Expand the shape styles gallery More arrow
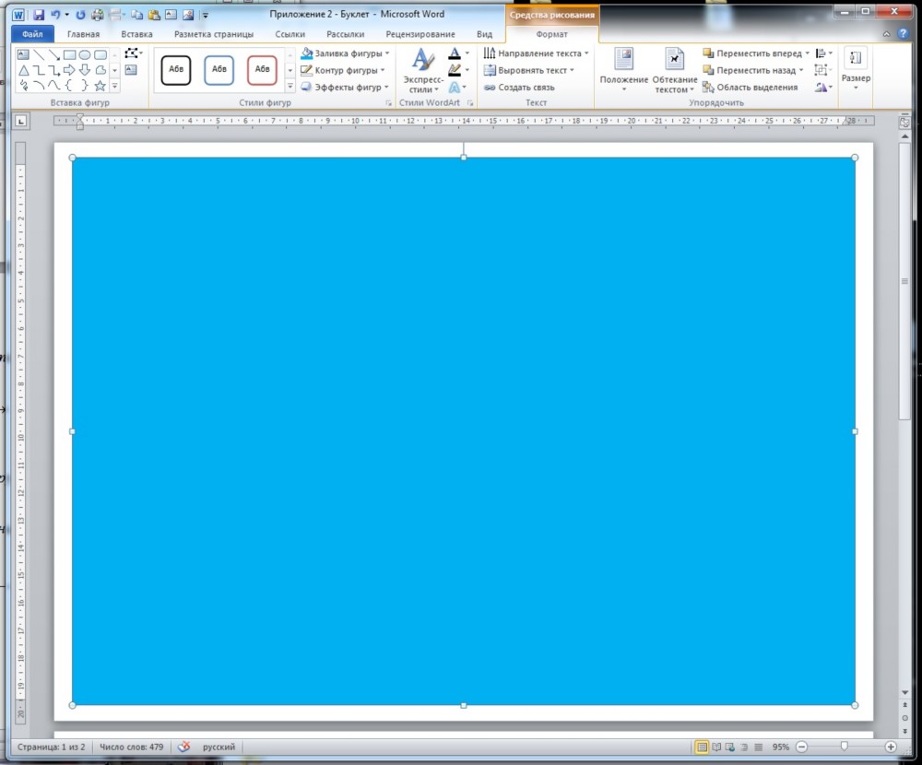Viewport: 922px width, 765px height. pos(290,86)
